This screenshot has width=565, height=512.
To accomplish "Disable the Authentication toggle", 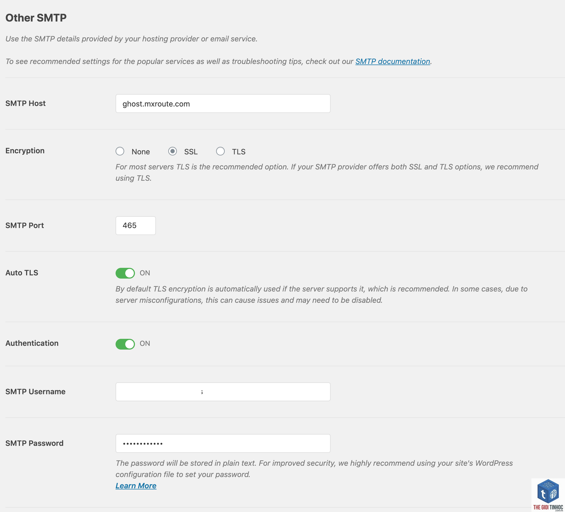I will 125,344.
